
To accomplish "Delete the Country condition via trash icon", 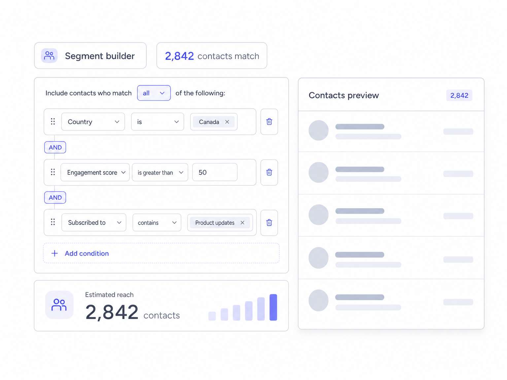I will 269,122.
